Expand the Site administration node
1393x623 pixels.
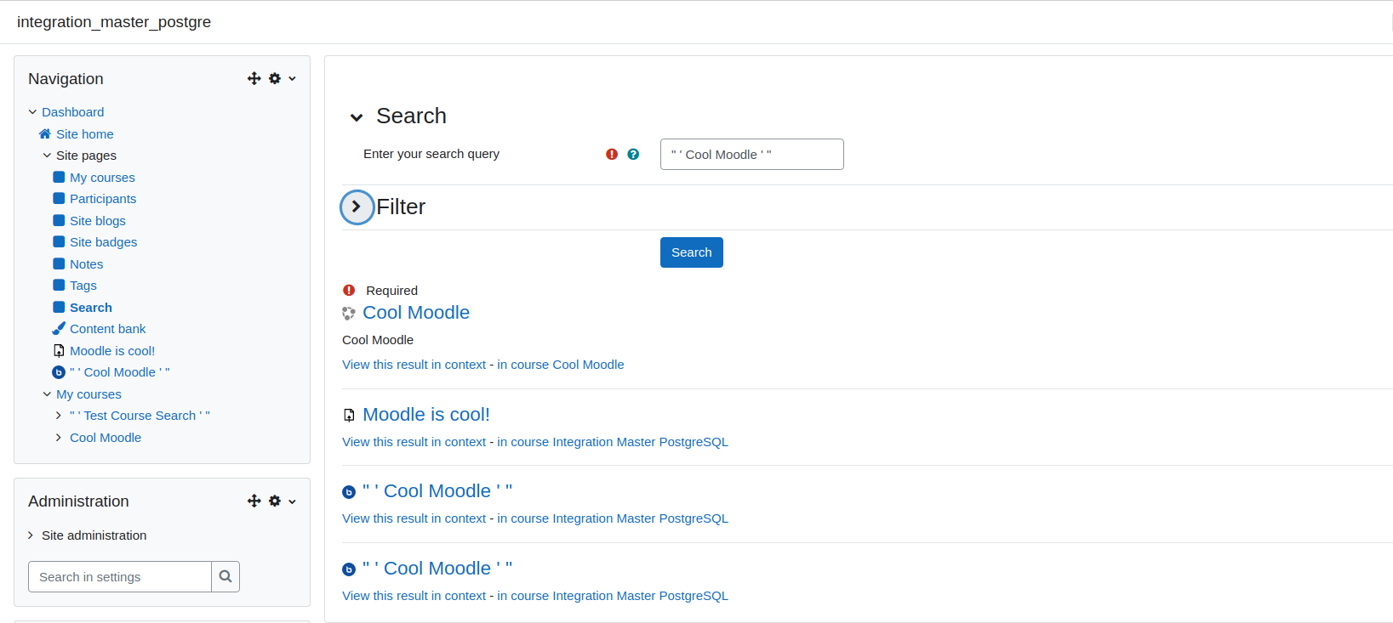click(31, 535)
